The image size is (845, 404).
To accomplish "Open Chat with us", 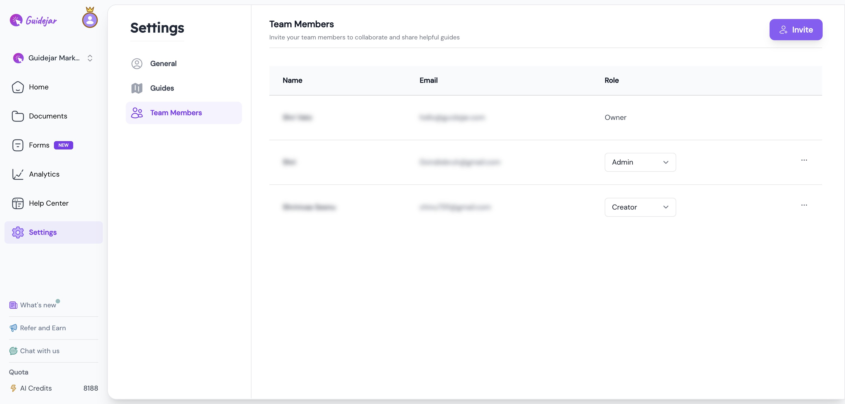I will point(39,351).
